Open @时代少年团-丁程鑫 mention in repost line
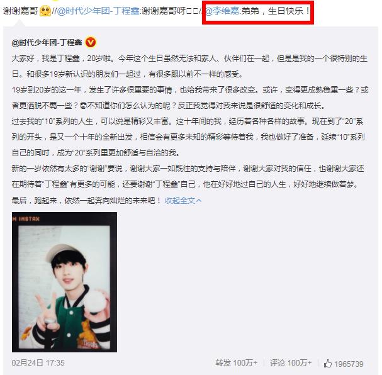The height and width of the screenshot is (375, 382). pos(98,11)
